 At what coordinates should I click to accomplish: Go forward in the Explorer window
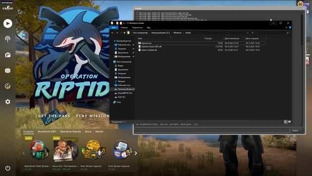point(117,33)
